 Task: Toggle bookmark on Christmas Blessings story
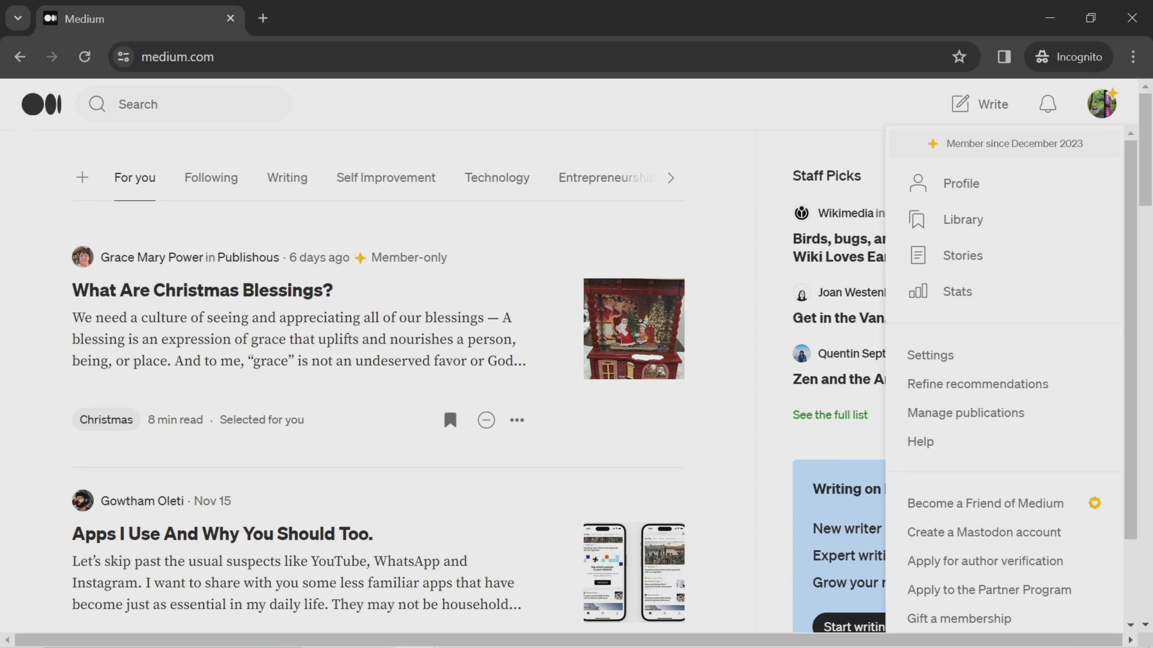click(x=450, y=420)
